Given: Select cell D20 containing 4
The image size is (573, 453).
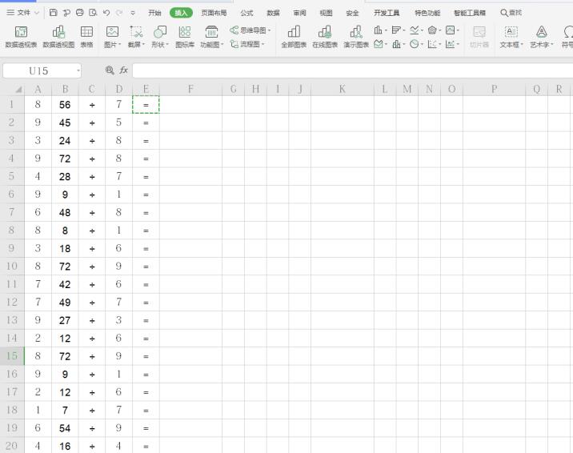Looking at the screenshot, I should (118, 445).
